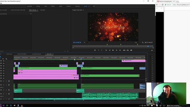This screenshot has height=107, width=190.
Task: Toggle sync lock on the topmost video track
Action: (x=1, y=61)
